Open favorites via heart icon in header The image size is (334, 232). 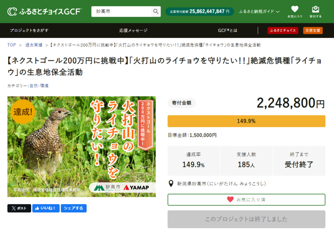coord(295,12)
